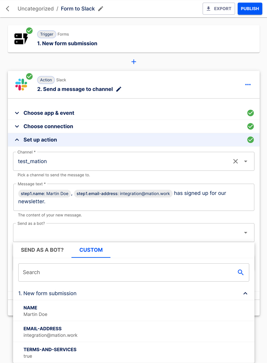
Task: Switch to the CUSTOM tab
Action: [x=91, y=250]
